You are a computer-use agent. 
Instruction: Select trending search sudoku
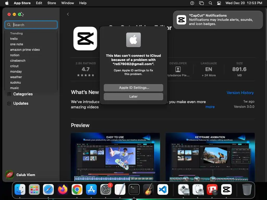click(15, 82)
